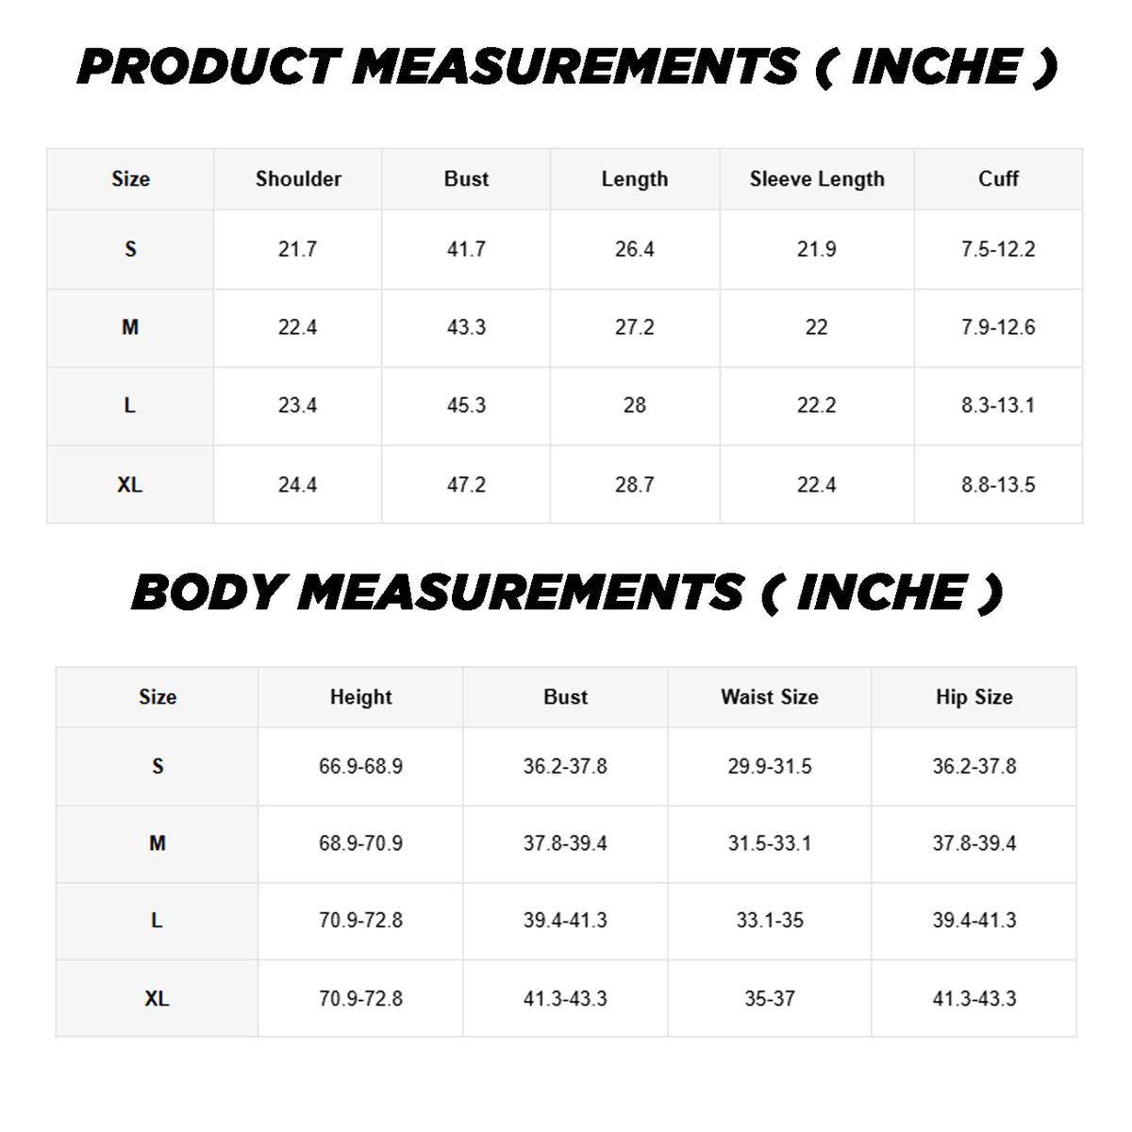
Task: Click the Body Measurements heading
Action: [566, 593]
